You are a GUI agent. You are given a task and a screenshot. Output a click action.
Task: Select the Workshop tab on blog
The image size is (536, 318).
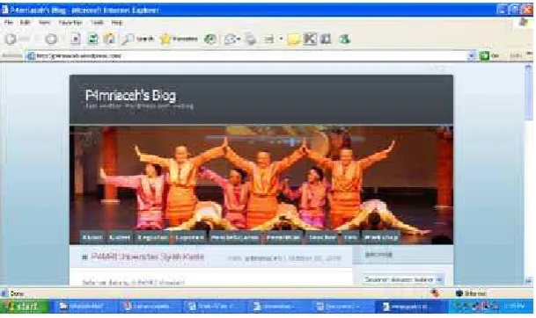click(x=380, y=237)
